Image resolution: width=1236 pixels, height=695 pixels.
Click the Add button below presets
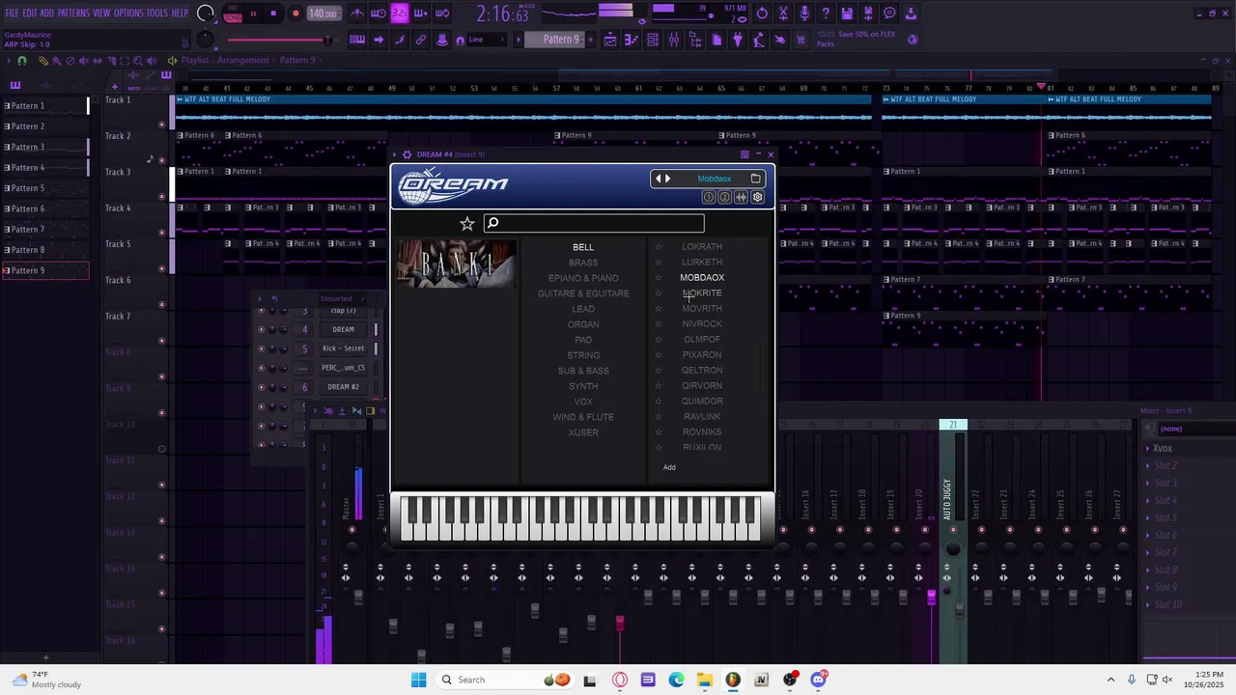[x=669, y=467]
